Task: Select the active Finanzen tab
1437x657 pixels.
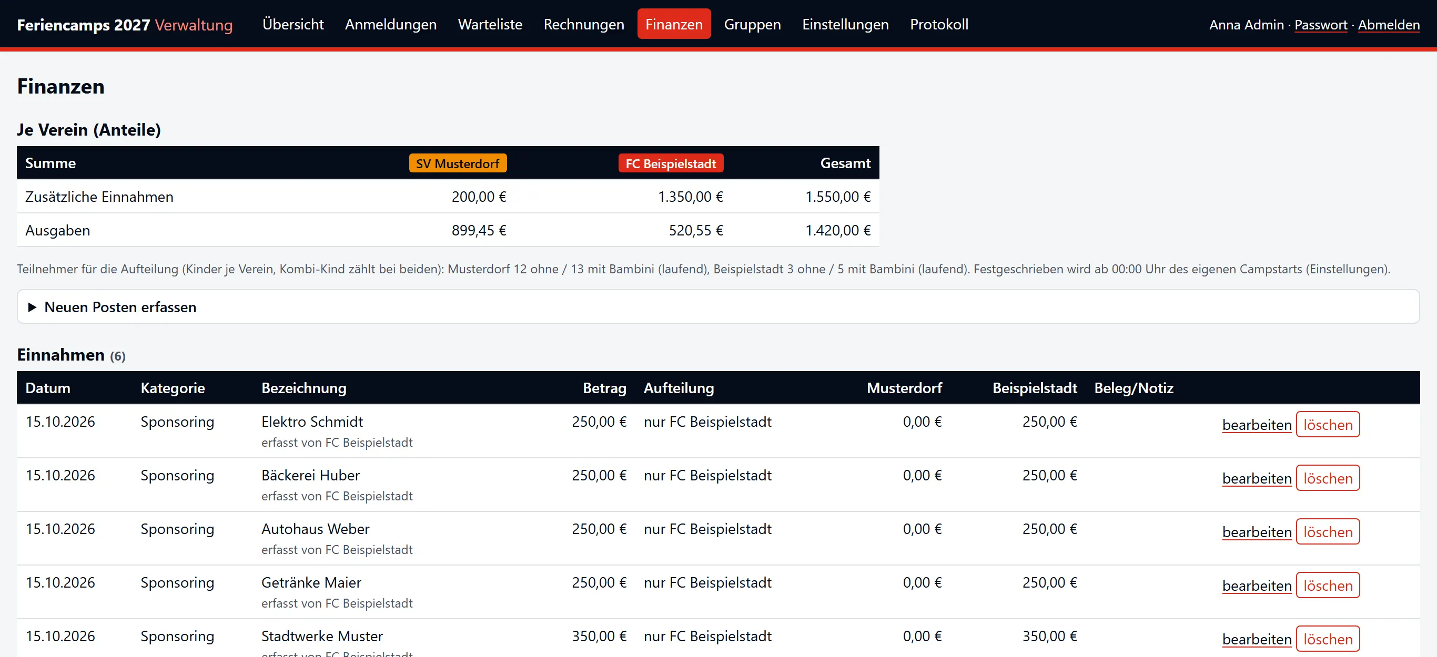Action: [674, 24]
